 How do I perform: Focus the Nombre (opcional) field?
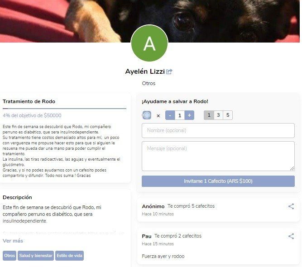tap(218, 130)
